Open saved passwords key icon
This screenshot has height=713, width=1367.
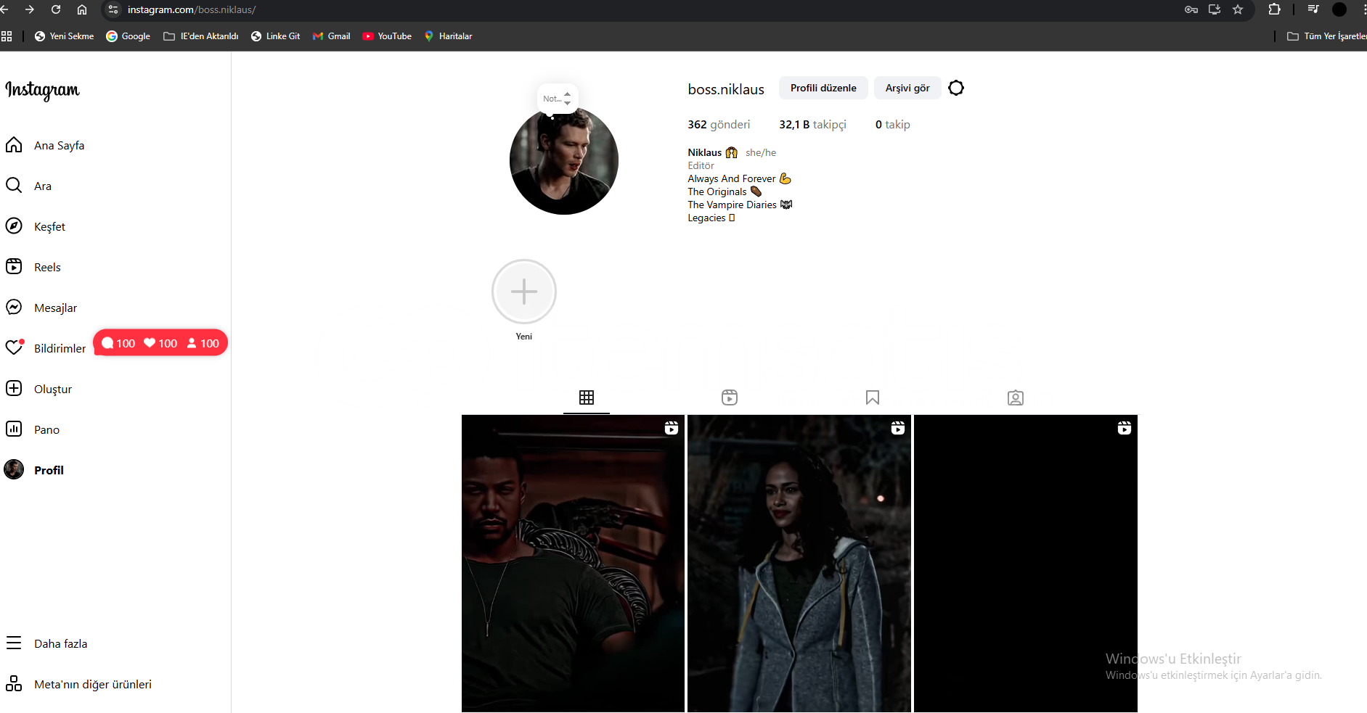[x=1191, y=9]
